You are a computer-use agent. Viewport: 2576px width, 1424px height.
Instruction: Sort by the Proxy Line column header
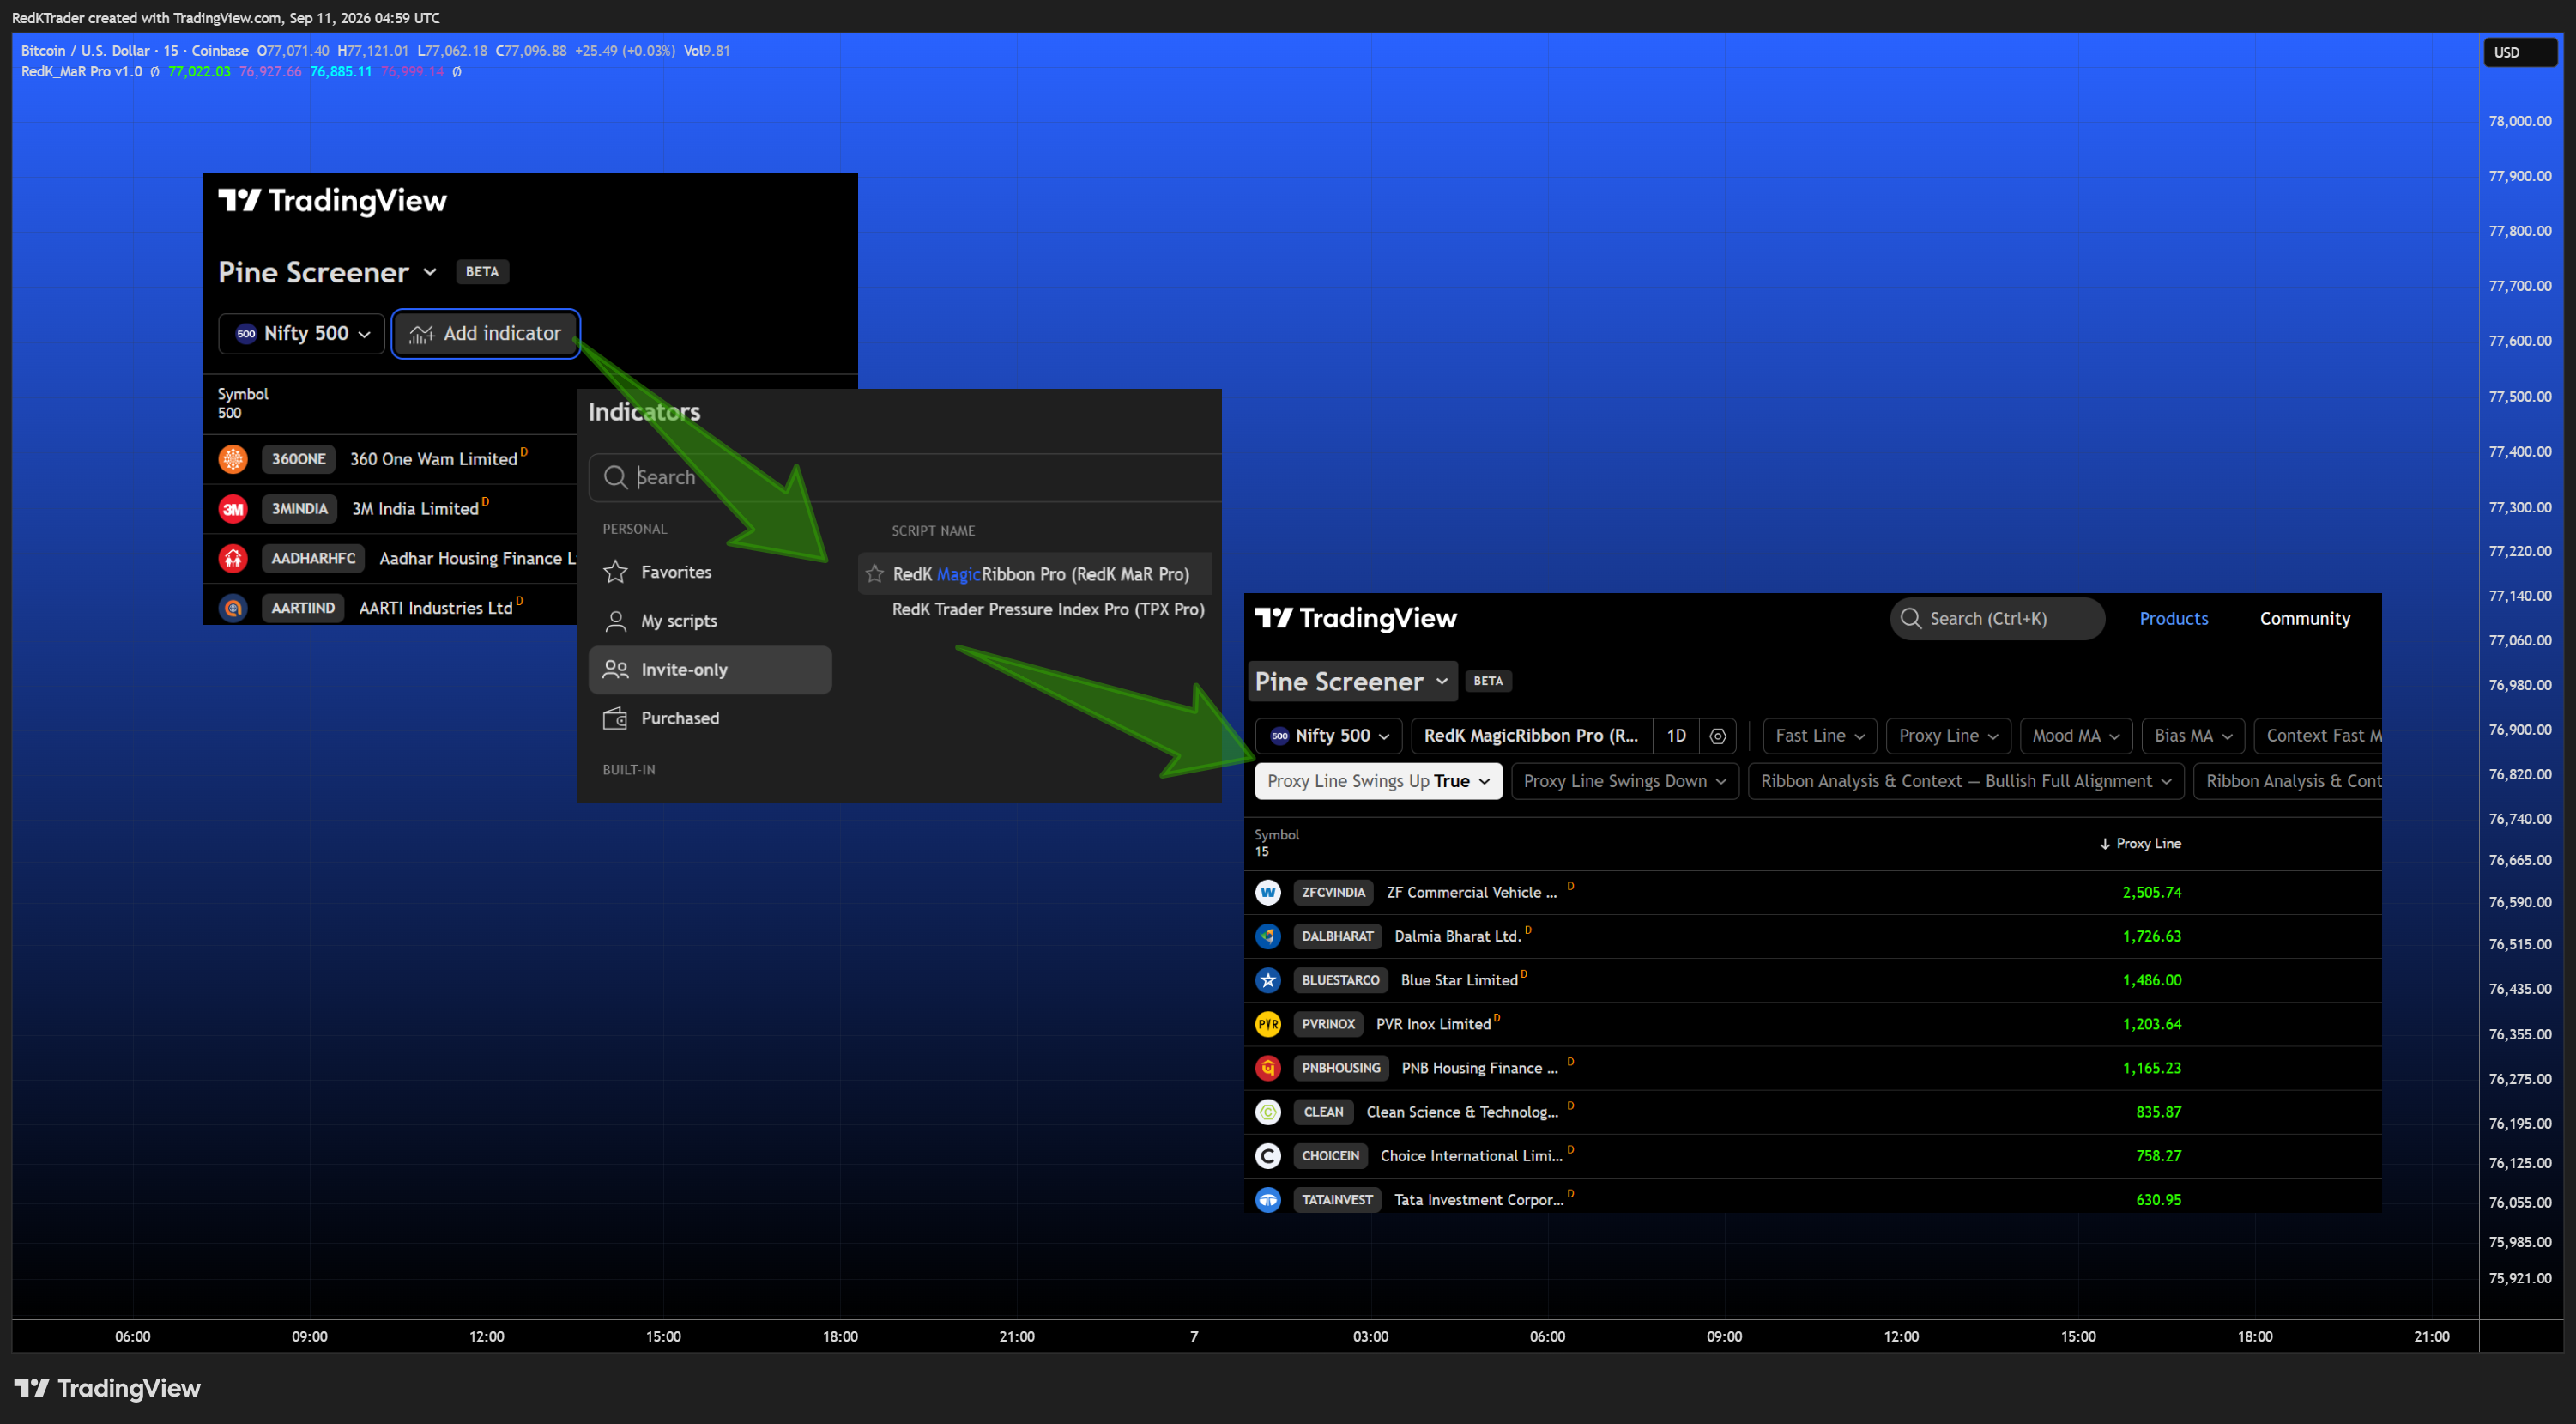(x=2140, y=844)
